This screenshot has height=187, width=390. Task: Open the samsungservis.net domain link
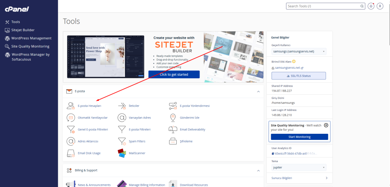click(288, 68)
